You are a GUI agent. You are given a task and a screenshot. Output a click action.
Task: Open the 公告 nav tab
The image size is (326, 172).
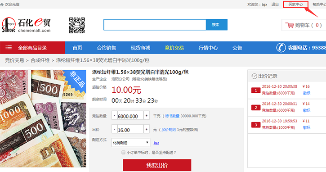click(237, 48)
